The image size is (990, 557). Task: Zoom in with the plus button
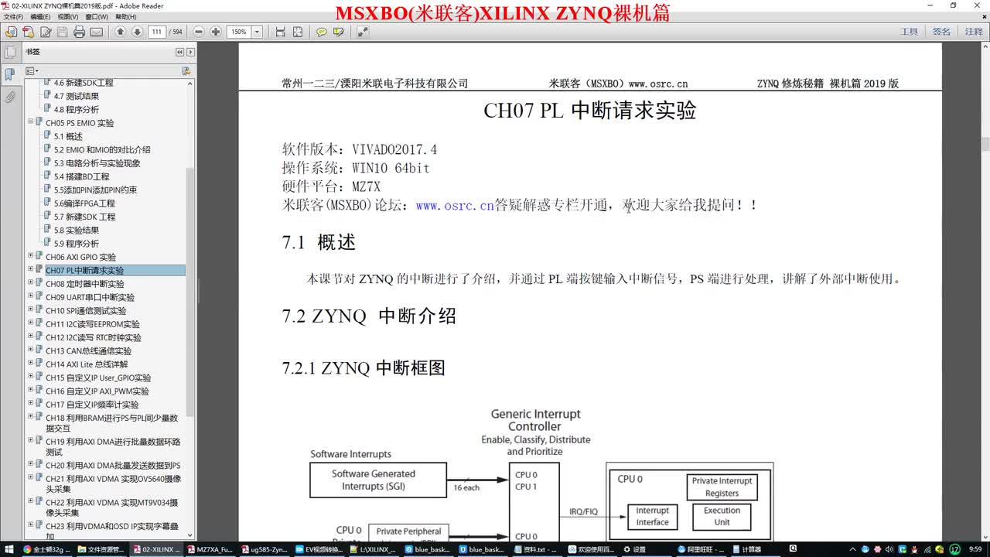[215, 32]
